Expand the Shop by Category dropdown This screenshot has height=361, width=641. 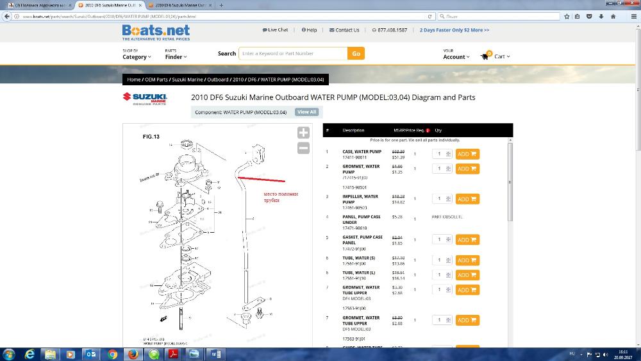click(x=137, y=57)
